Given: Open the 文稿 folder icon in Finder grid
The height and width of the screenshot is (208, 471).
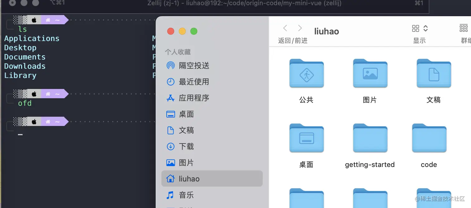Looking at the screenshot, I should [434, 73].
